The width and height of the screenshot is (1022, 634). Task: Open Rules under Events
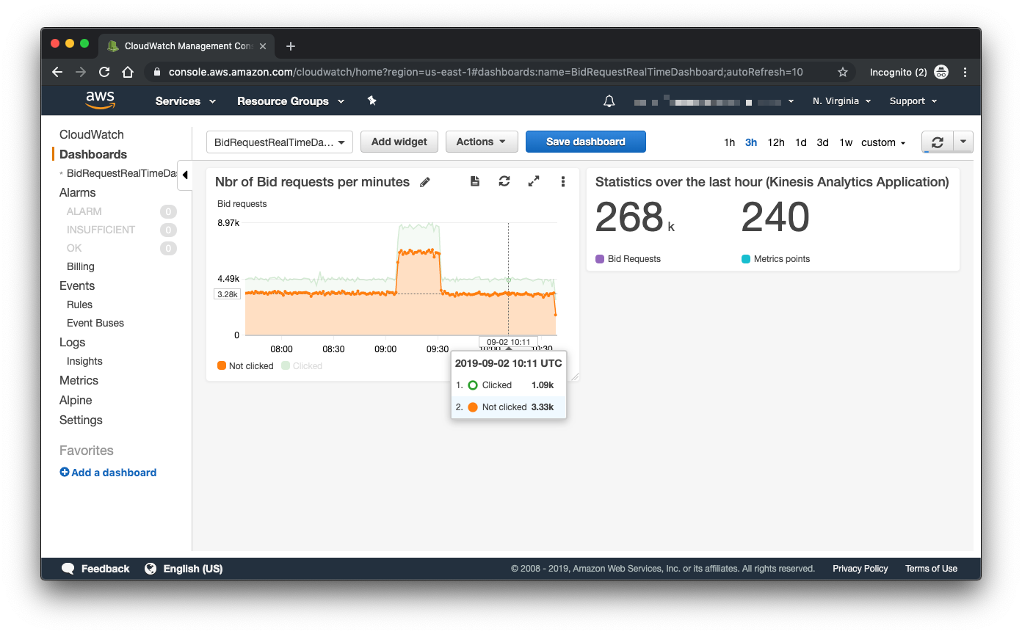pyautogui.click(x=79, y=305)
